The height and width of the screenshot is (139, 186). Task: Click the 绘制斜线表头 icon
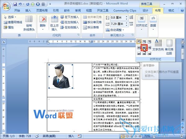[x=29, y=23]
